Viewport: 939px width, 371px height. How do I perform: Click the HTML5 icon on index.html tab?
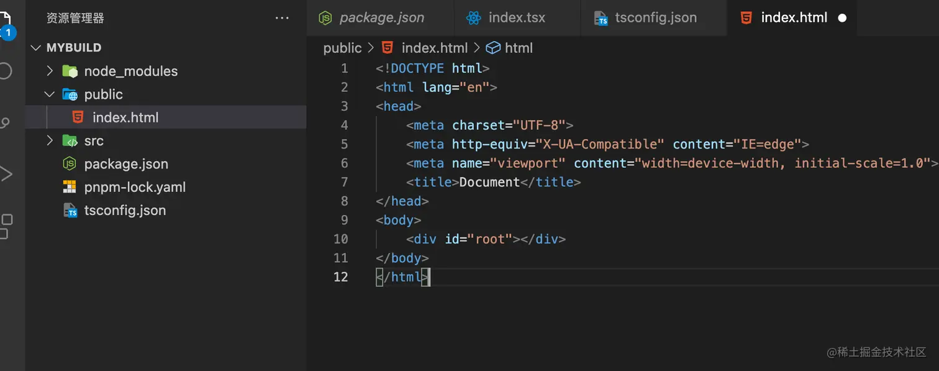746,18
